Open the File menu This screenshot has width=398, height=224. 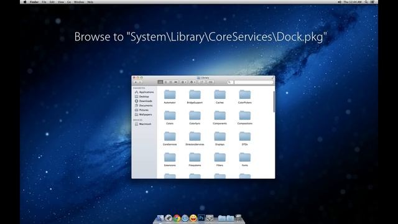tap(44, 2)
